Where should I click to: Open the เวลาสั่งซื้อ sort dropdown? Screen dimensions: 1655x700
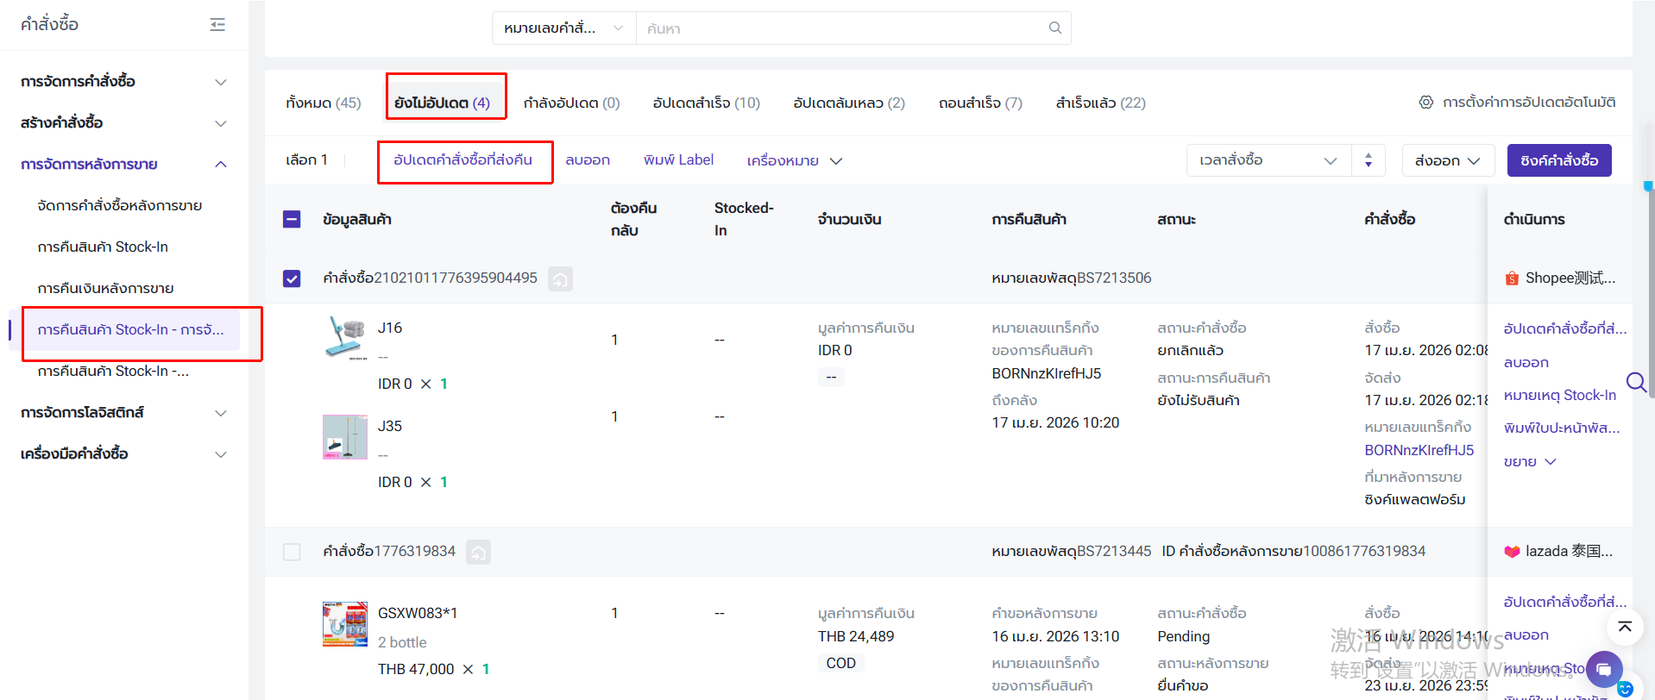click(x=1267, y=160)
